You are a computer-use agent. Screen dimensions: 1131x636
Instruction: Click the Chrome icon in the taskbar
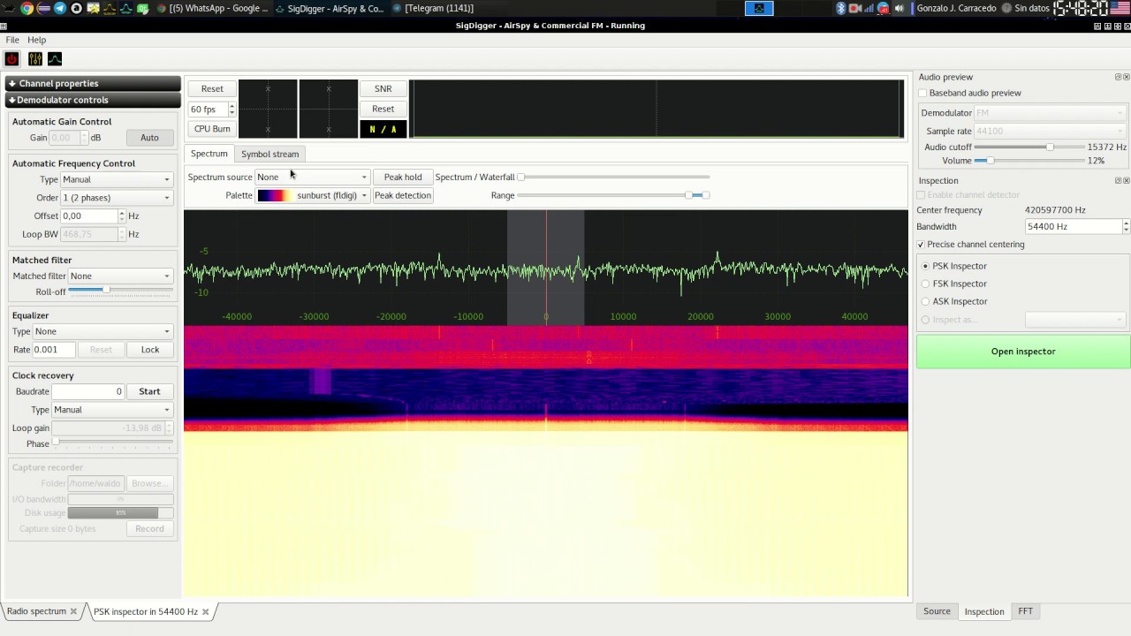click(x=27, y=8)
